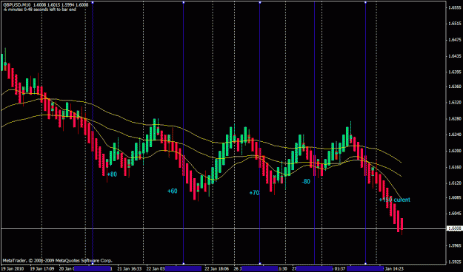Click the 1.6360 price axis label

[455, 86]
